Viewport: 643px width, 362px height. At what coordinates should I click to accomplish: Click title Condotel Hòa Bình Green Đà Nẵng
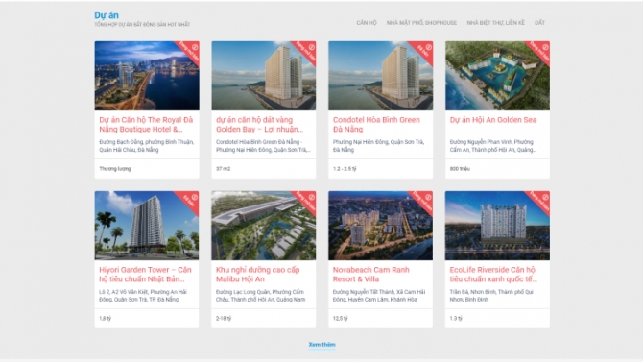(376, 125)
